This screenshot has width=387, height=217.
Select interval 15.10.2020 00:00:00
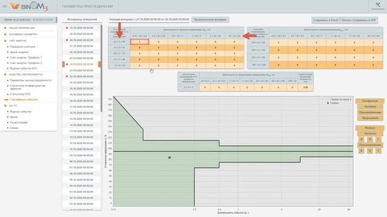click(x=82, y=119)
